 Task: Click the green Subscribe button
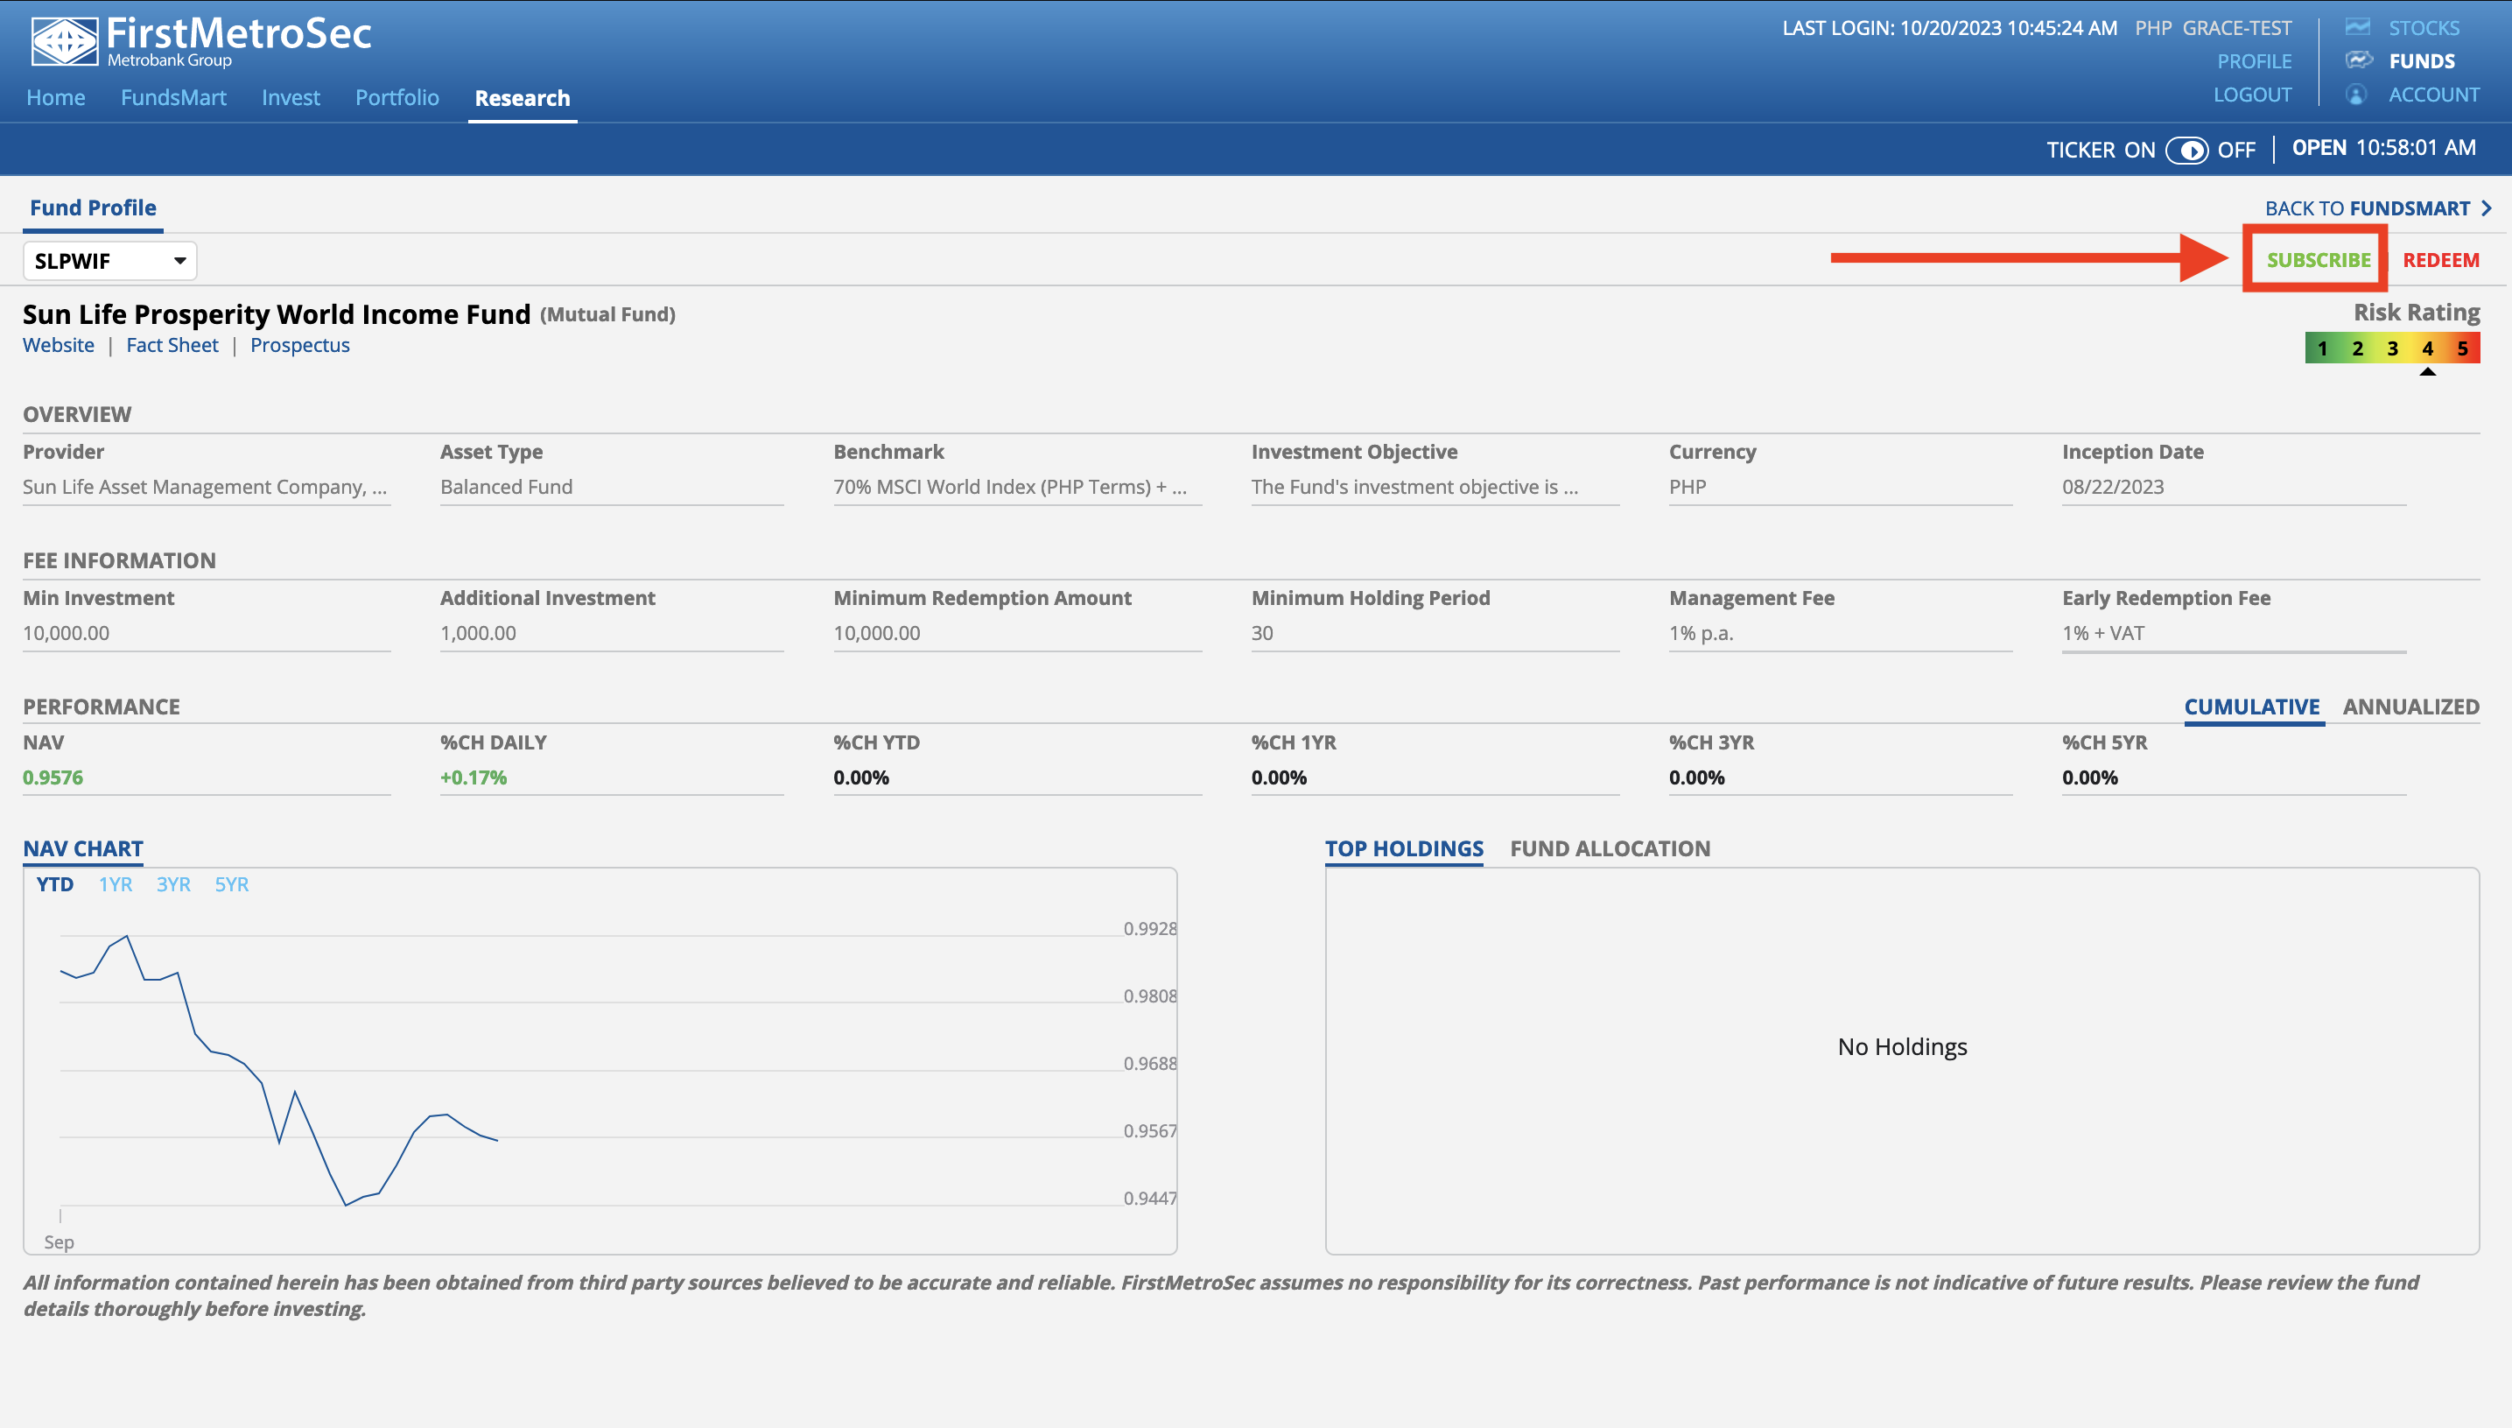point(2318,260)
